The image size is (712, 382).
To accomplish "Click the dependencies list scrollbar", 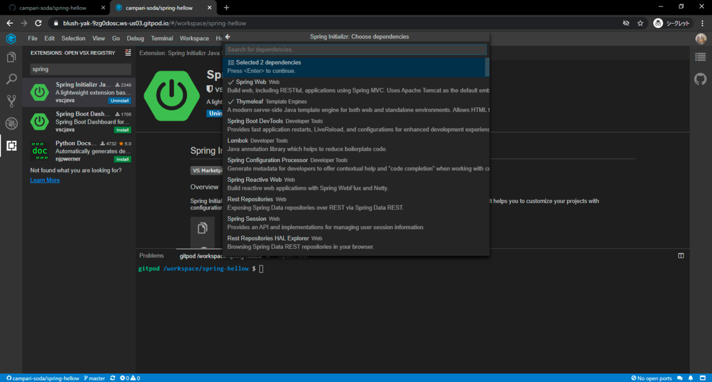I will [487, 67].
